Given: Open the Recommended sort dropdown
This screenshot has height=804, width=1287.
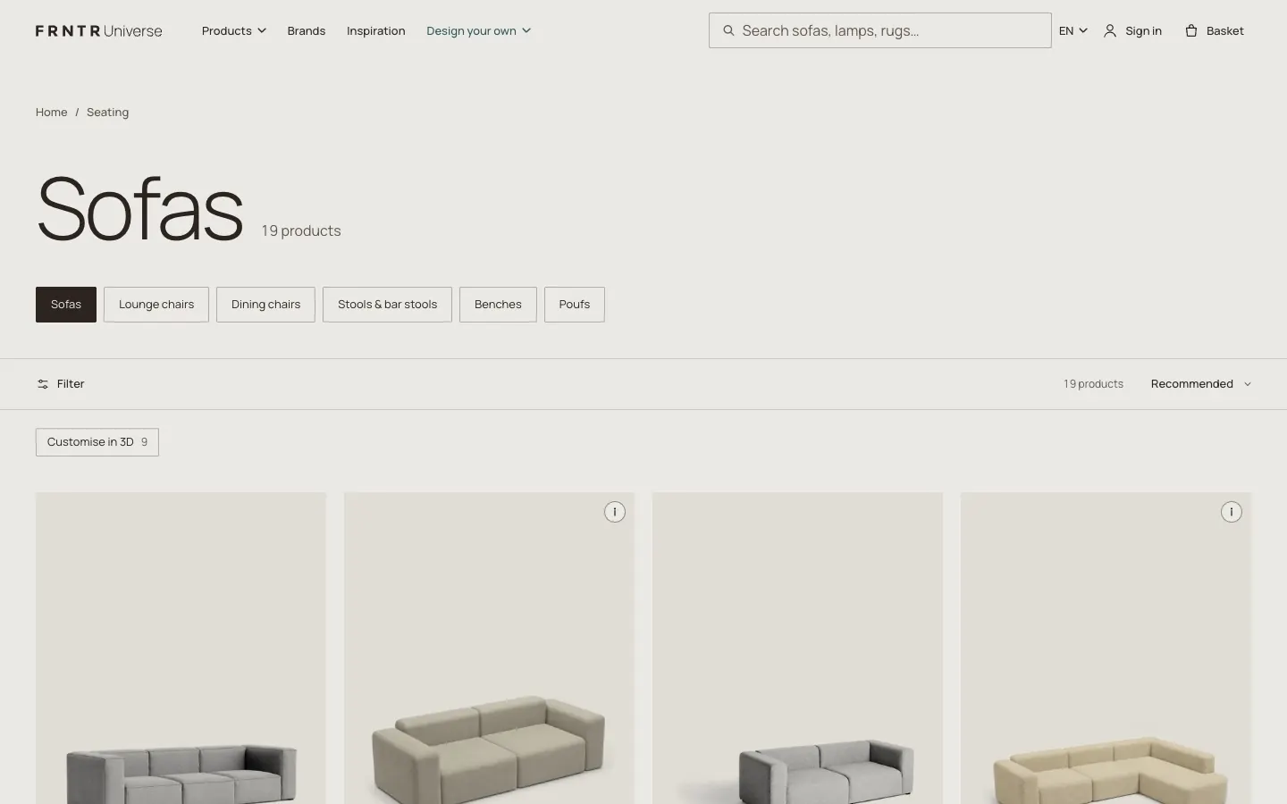Looking at the screenshot, I should tap(1201, 384).
